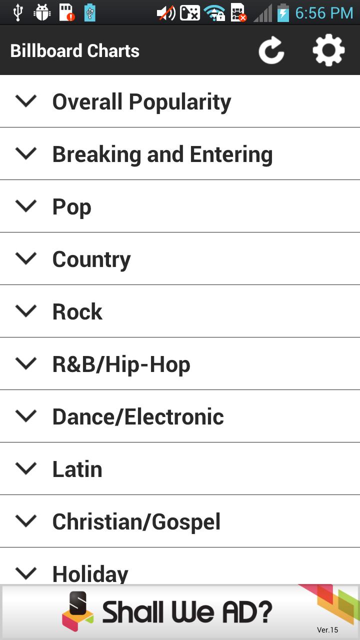The height and width of the screenshot is (640, 360).
Task: Expand the Country chevron arrow
Action: click(x=26, y=258)
